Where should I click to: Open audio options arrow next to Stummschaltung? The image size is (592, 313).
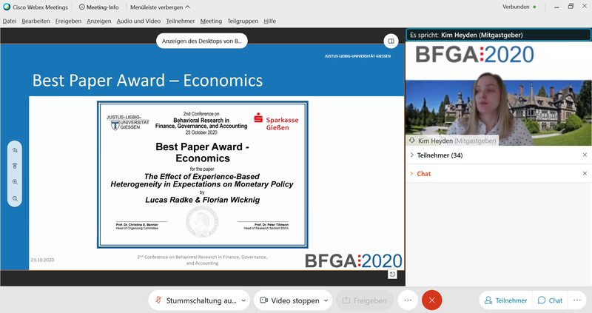[244, 300]
